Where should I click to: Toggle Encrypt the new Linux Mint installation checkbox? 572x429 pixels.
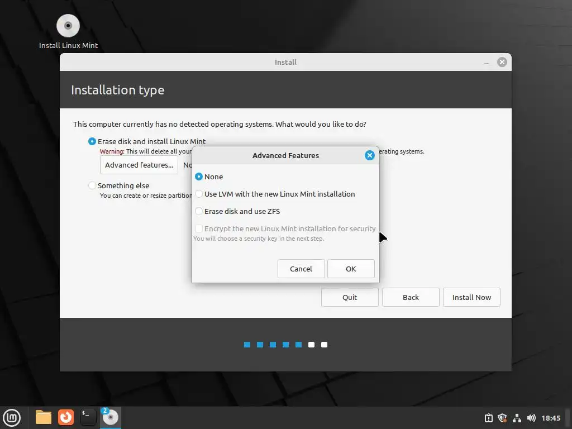click(x=285, y=228)
